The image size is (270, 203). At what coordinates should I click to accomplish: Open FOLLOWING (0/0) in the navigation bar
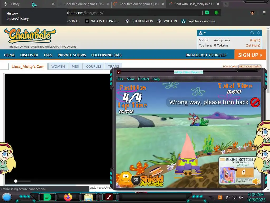coord(106,55)
